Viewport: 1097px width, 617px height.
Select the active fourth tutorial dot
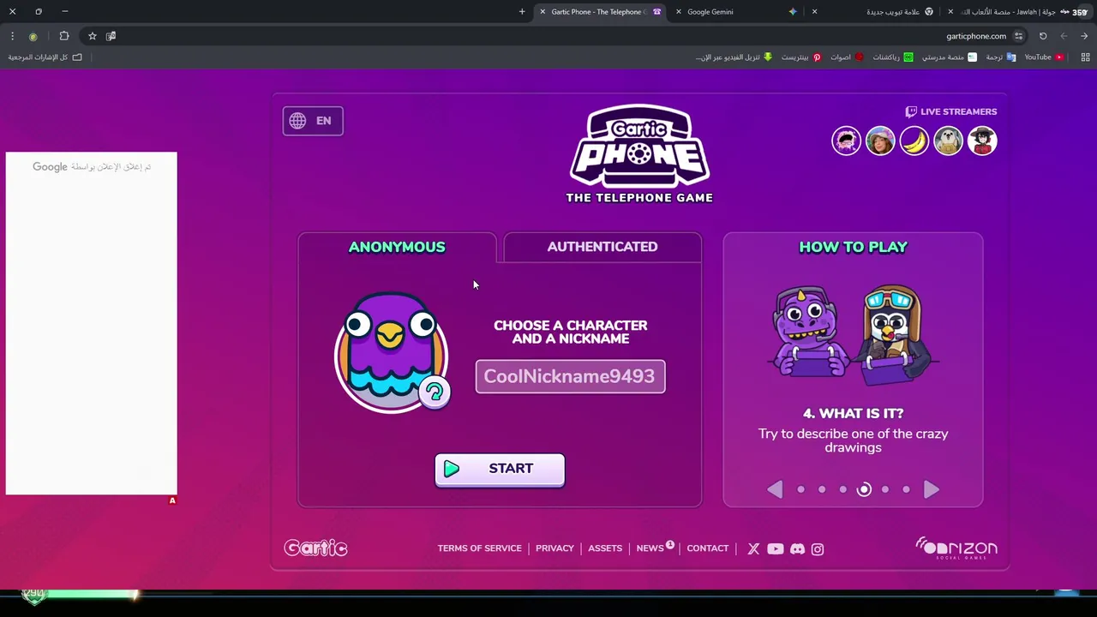point(864,489)
